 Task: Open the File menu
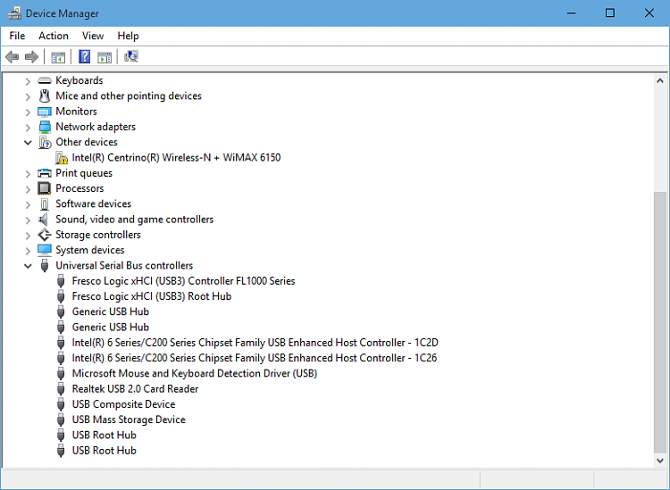[x=17, y=36]
